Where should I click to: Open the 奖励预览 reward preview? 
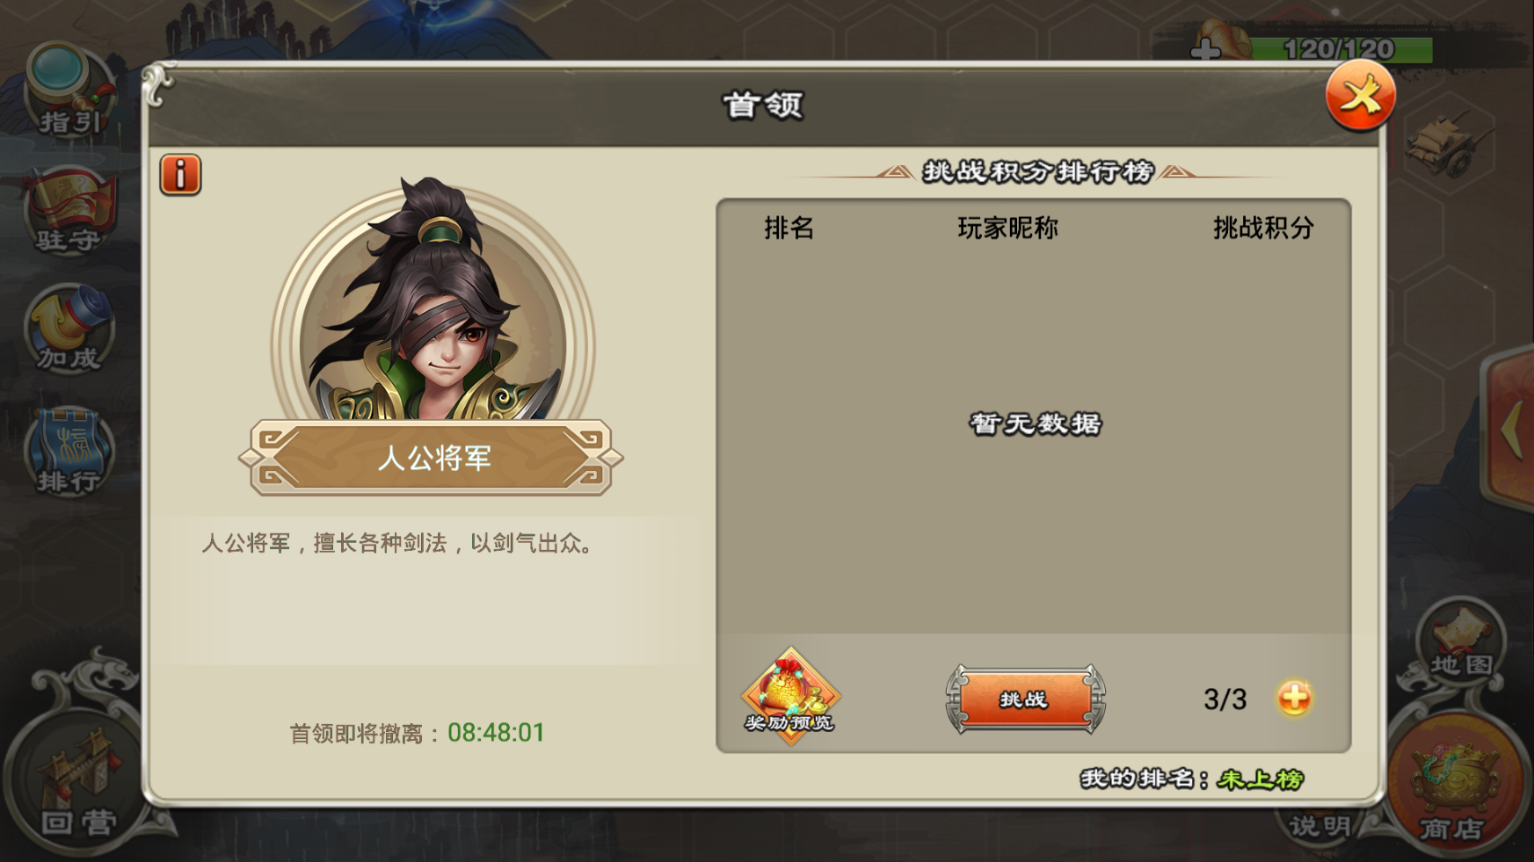(789, 696)
